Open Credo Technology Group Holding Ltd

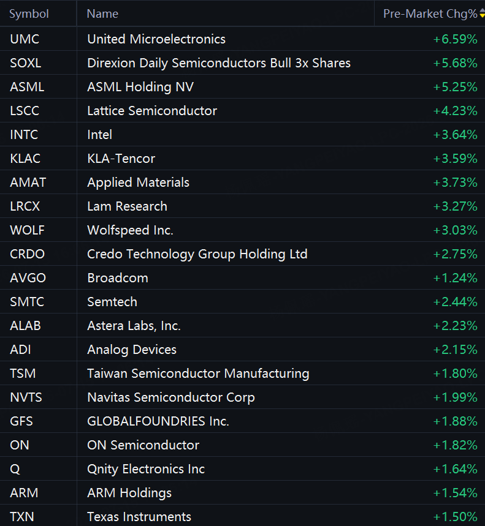[x=197, y=254]
